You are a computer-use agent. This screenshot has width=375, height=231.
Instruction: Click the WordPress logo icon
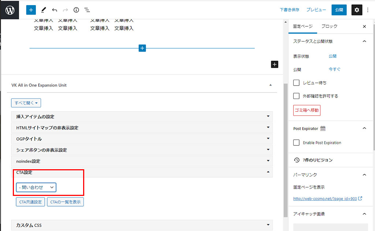click(10, 10)
